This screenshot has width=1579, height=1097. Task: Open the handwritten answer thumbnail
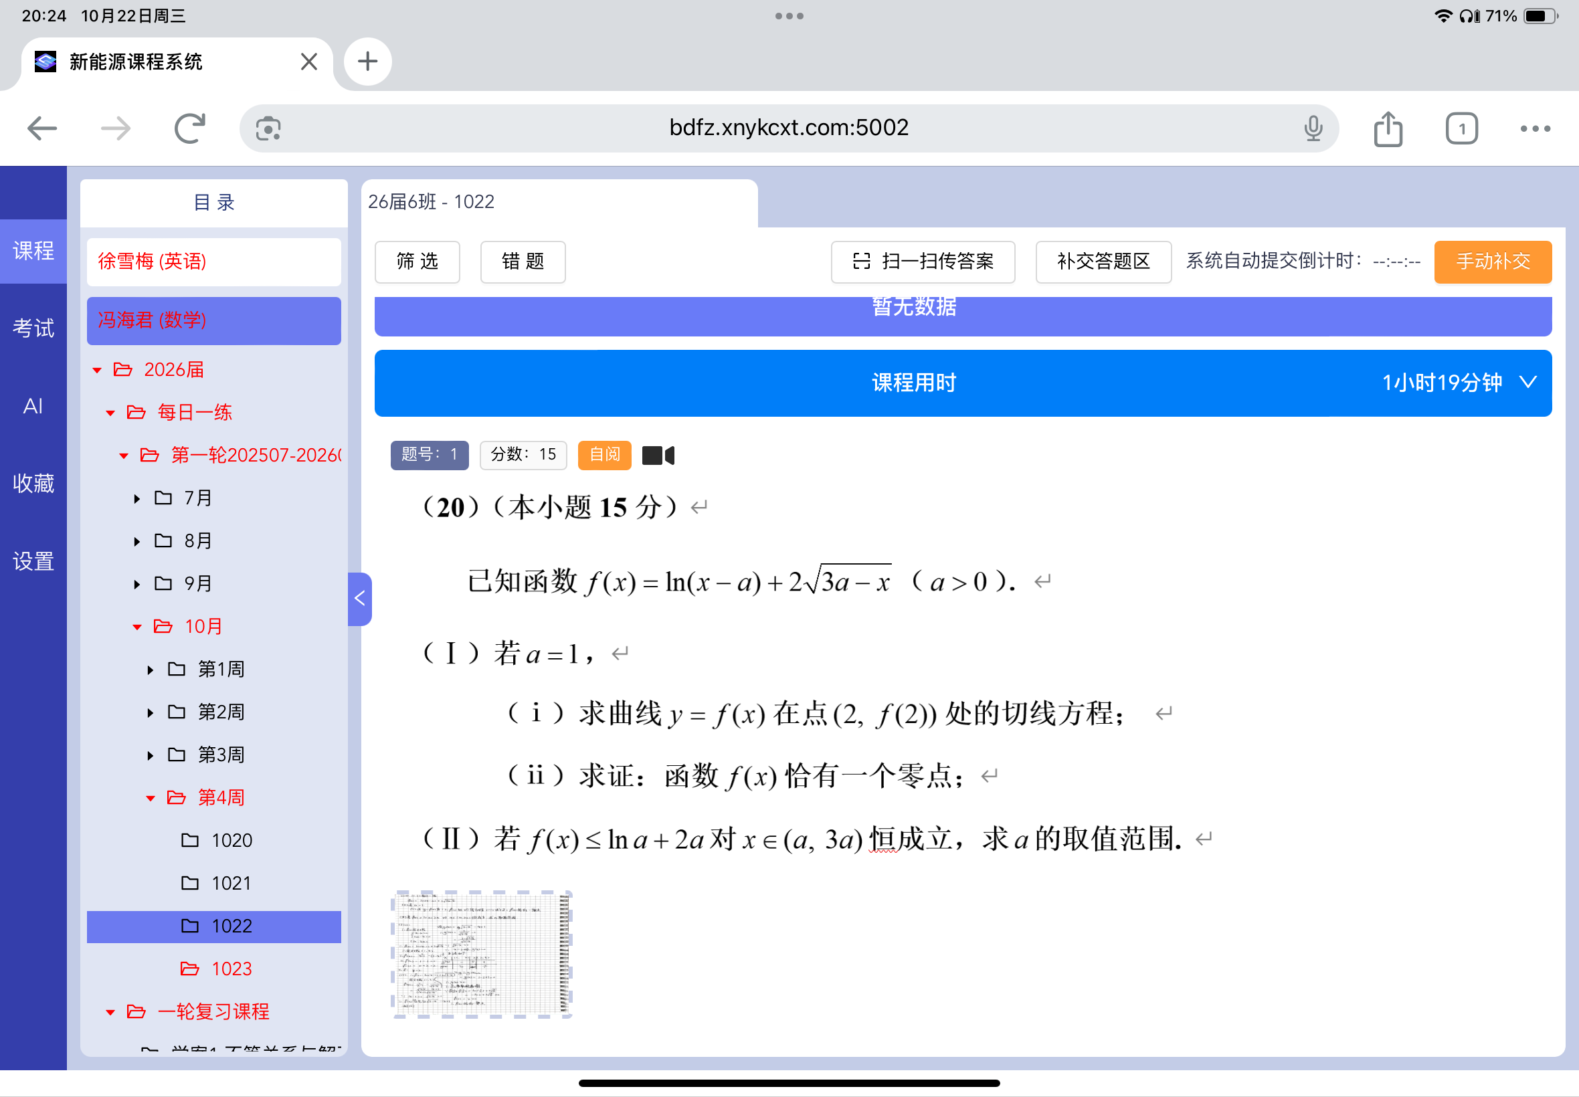pos(481,953)
